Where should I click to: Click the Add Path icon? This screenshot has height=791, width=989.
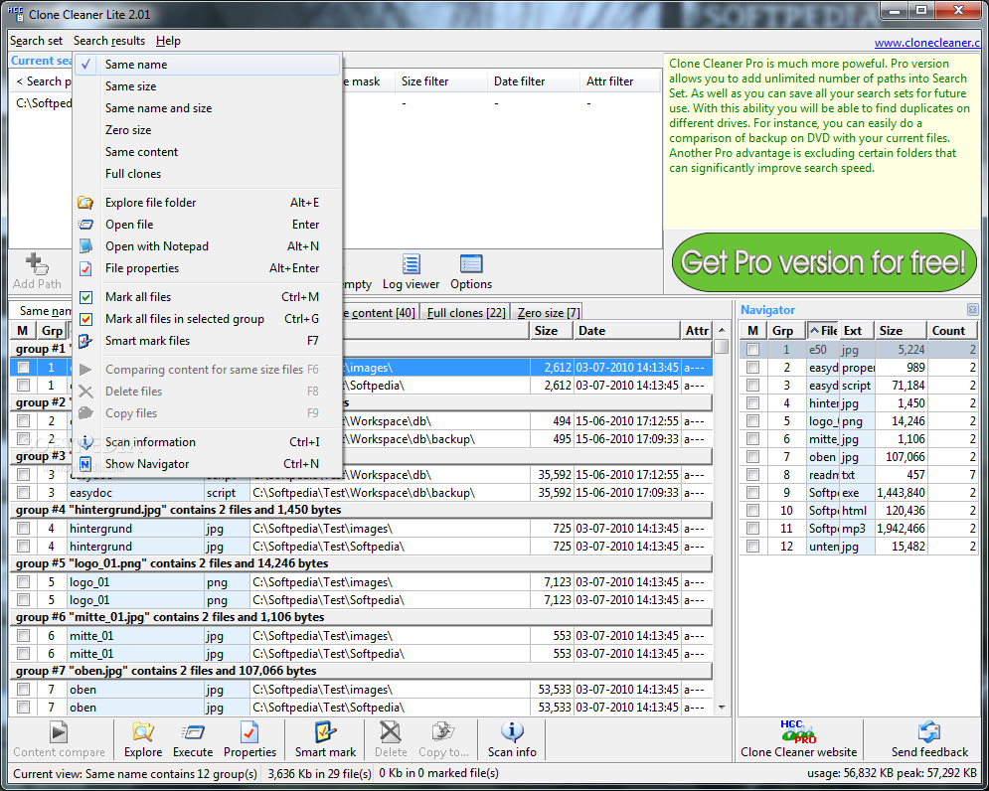pos(37,264)
